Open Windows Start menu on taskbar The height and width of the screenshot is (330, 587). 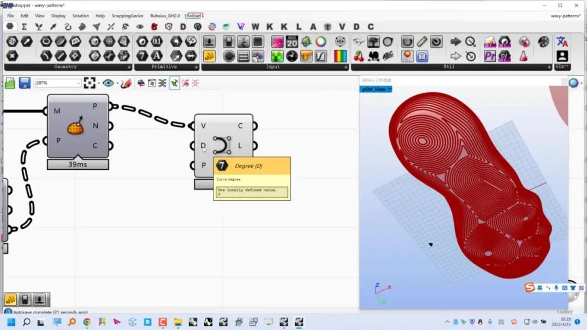tap(11, 322)
